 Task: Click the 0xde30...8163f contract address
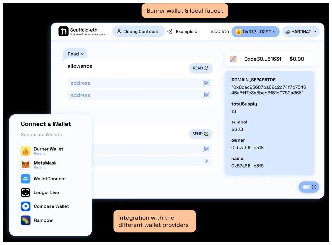point(262,59)
